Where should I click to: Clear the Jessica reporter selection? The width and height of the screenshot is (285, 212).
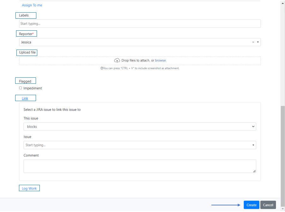[253, 42]
